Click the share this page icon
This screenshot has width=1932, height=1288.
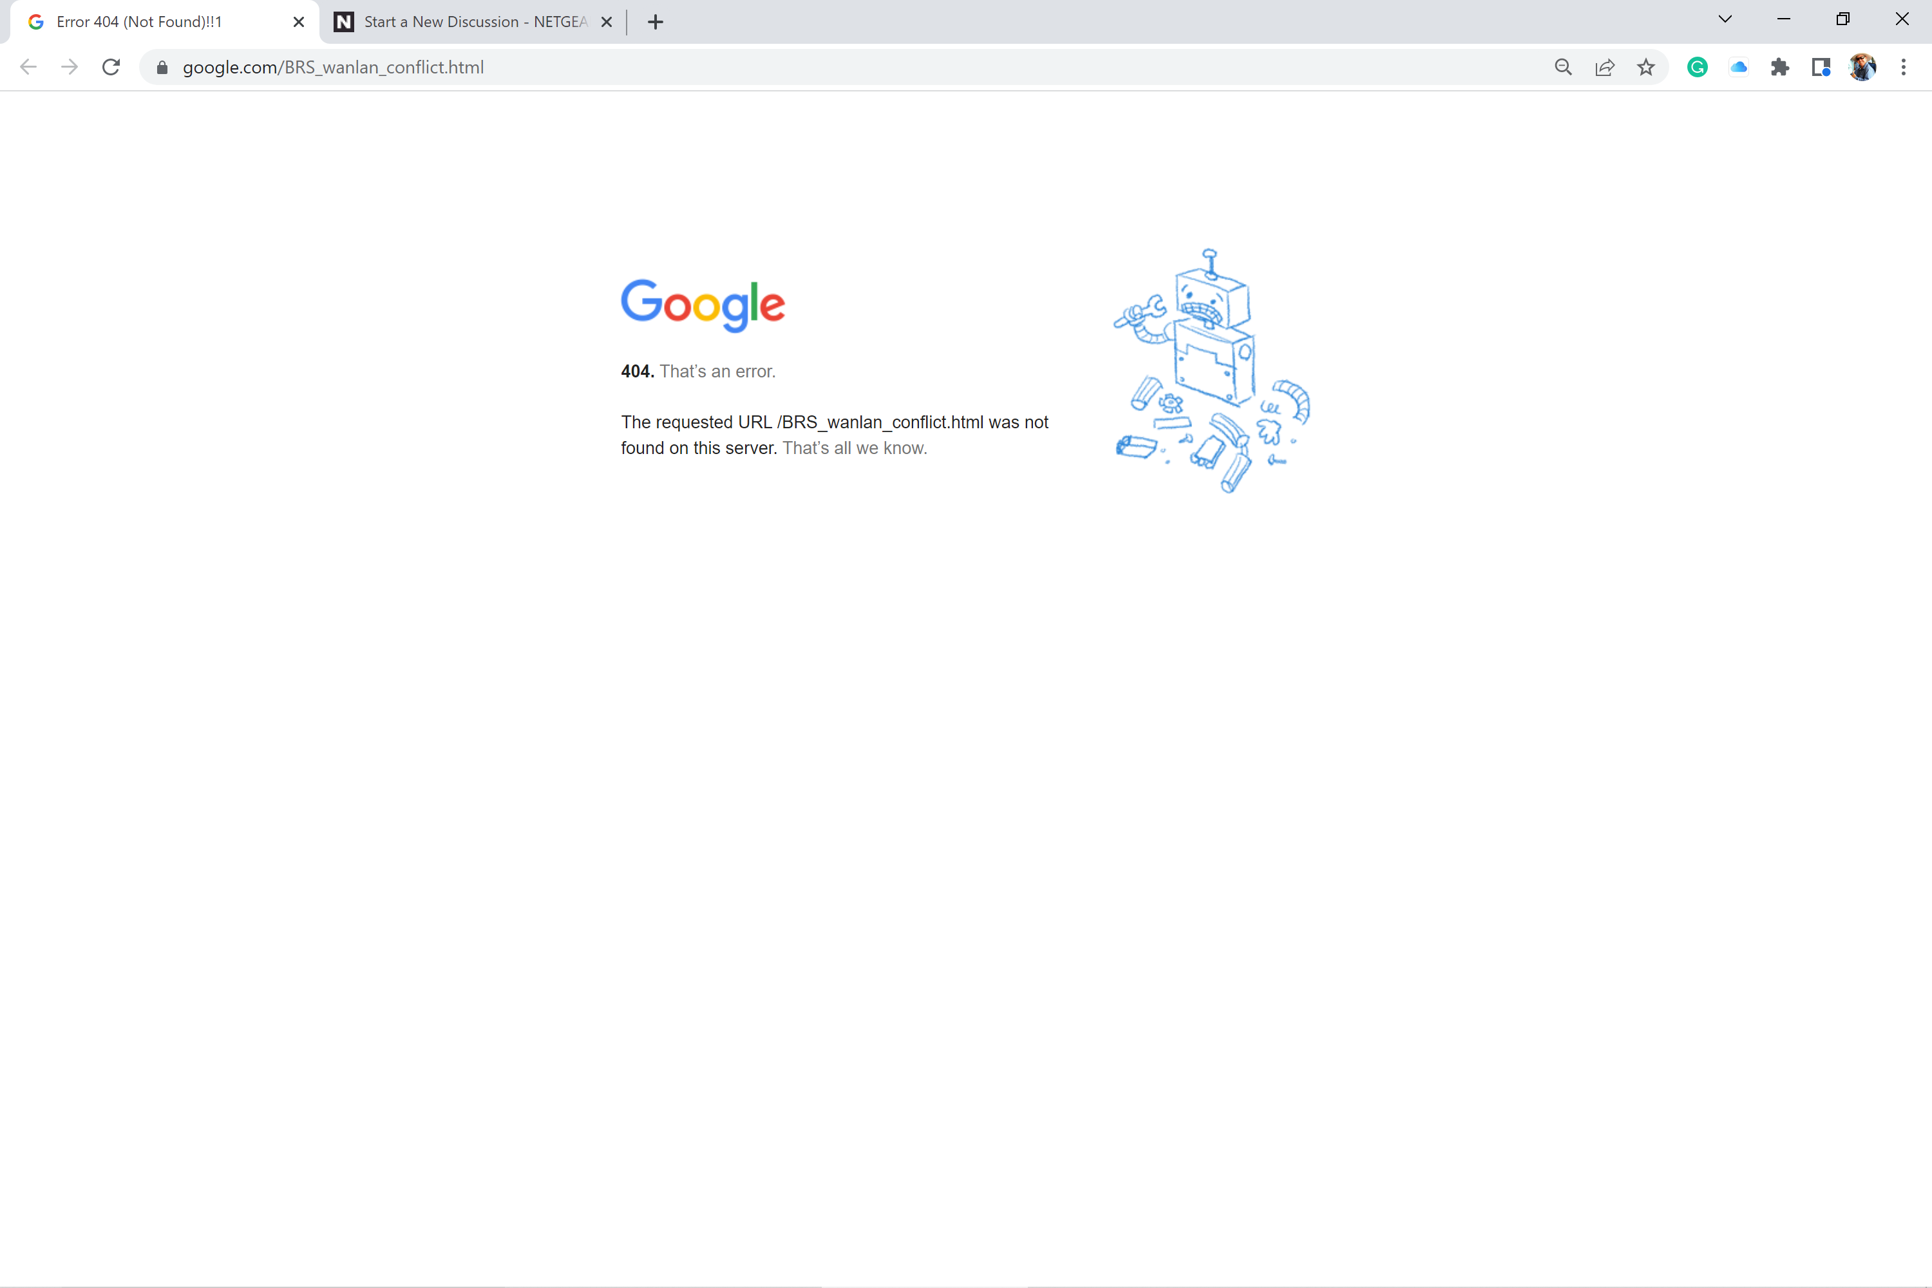(x=1604, y=68)
